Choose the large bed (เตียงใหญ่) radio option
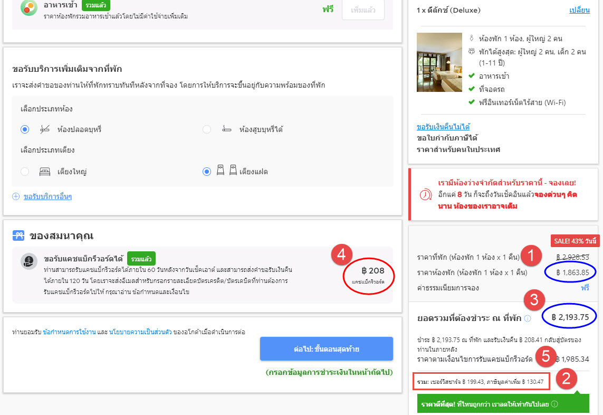 (25, 172)
